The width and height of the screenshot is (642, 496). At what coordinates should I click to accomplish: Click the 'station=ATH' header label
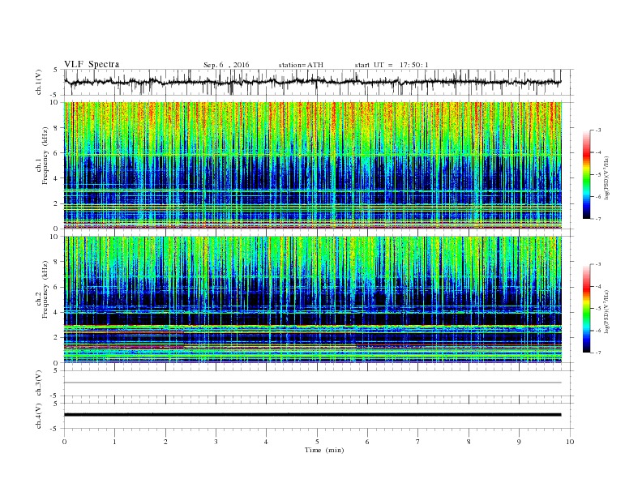(x=301, y=65)
